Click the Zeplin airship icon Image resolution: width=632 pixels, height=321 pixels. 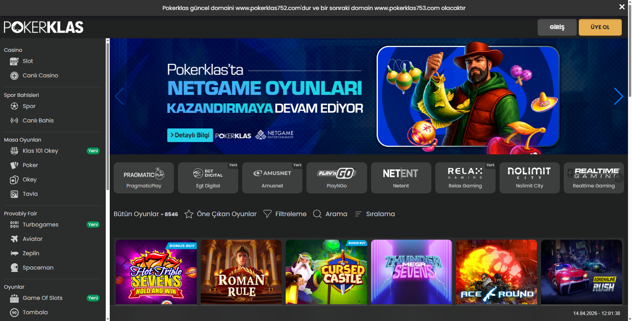14,253
